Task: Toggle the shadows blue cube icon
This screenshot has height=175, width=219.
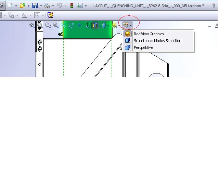Action: (128, 41)
